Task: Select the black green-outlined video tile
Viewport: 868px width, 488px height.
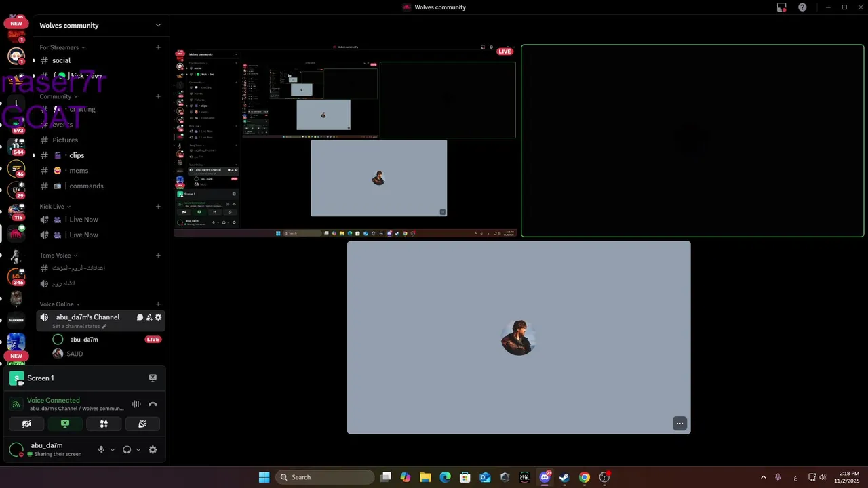Action: pos(692,141)
